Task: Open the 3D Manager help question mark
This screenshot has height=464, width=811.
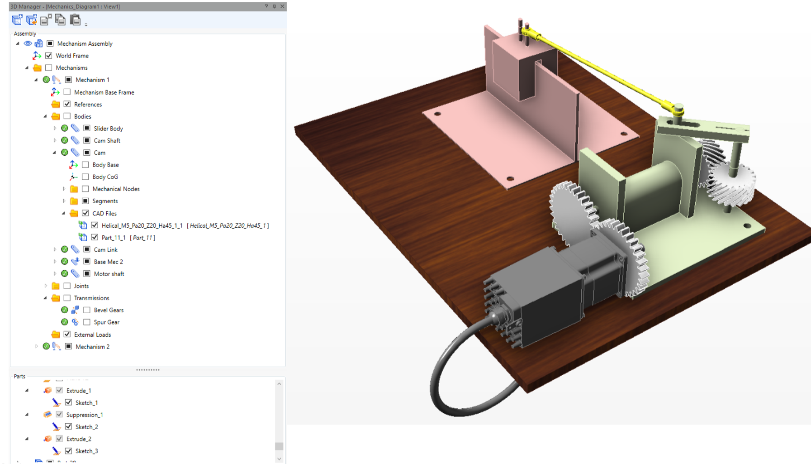Action: pyautogui.click(x=266, y=6)
